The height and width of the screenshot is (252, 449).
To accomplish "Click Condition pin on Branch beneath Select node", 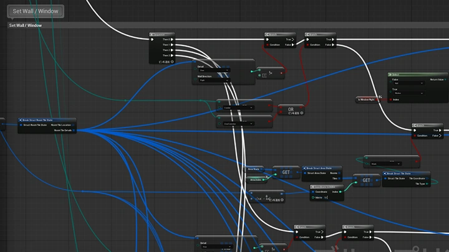I will pos(415,136).
